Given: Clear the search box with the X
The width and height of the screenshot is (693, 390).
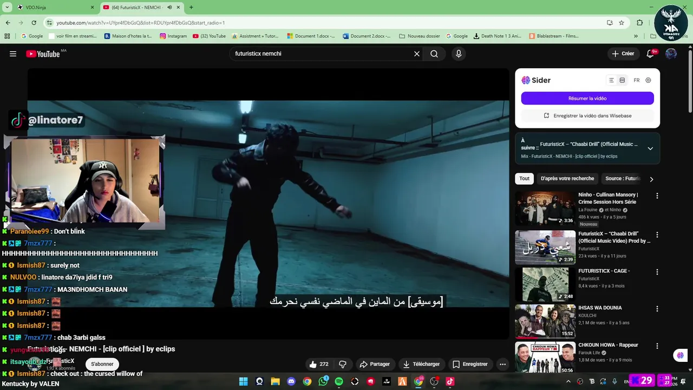Looking at the screenshot, I should click(417, 54).
